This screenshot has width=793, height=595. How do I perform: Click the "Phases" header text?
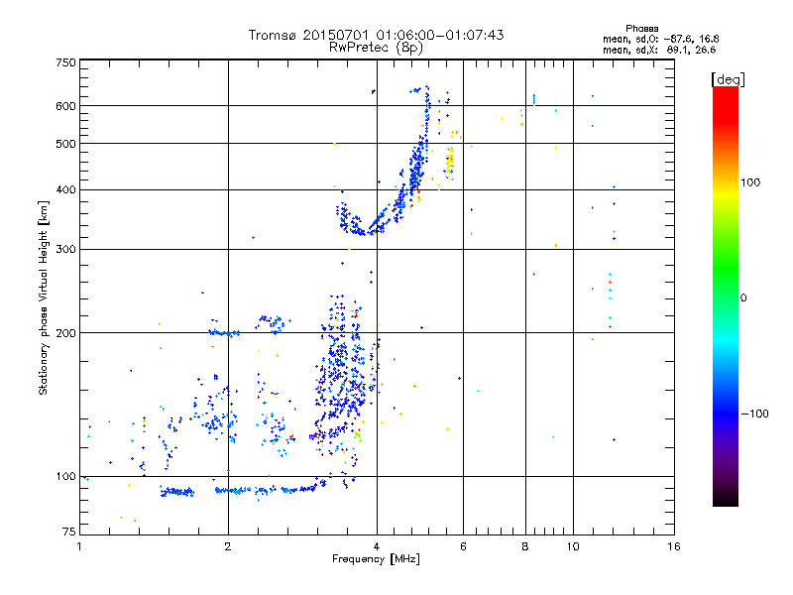coord(641,29)
